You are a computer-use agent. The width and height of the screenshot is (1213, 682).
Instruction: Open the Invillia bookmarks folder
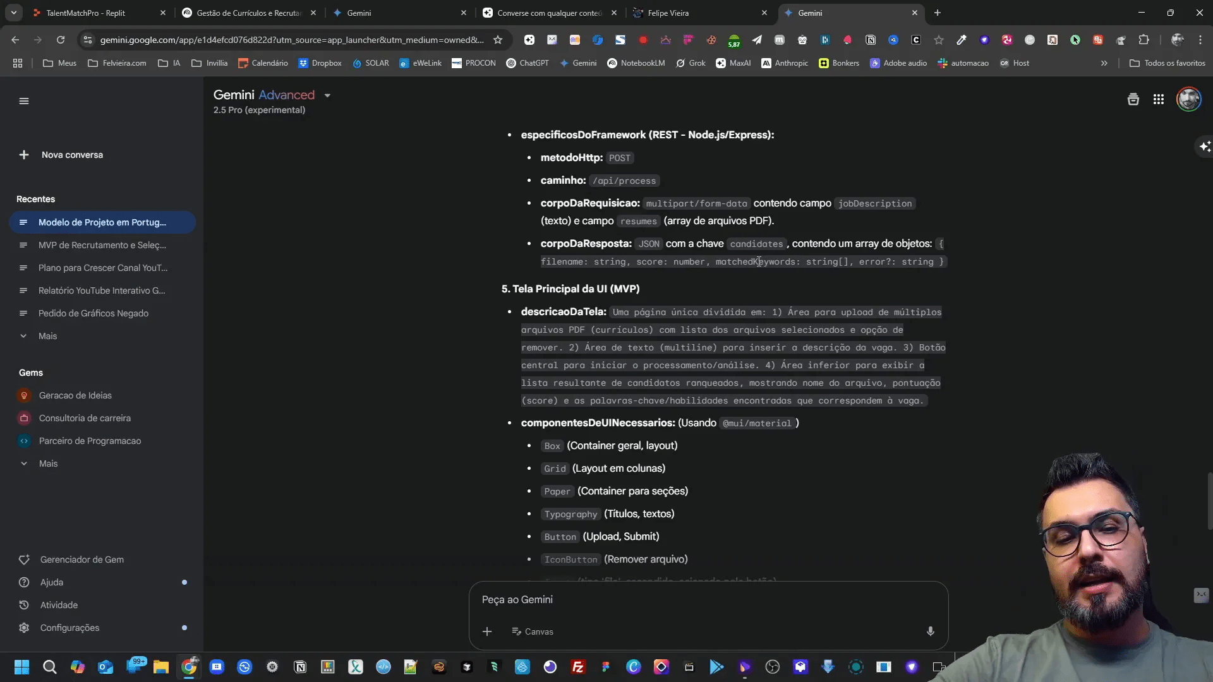point(209,63)
